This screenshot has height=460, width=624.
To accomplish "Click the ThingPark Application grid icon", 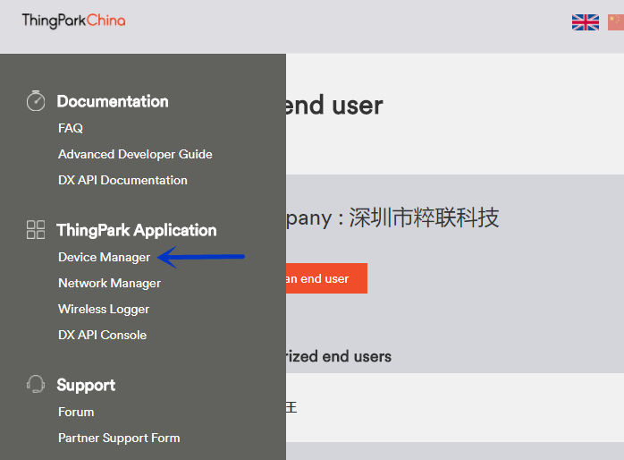I will click(36, 230).
